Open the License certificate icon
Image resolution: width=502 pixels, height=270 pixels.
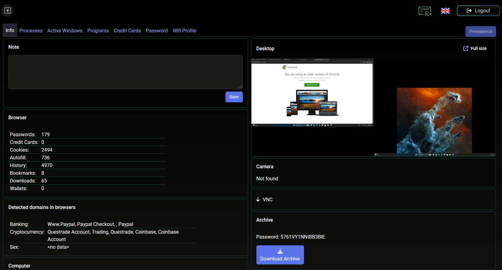[x=425, y=11]
